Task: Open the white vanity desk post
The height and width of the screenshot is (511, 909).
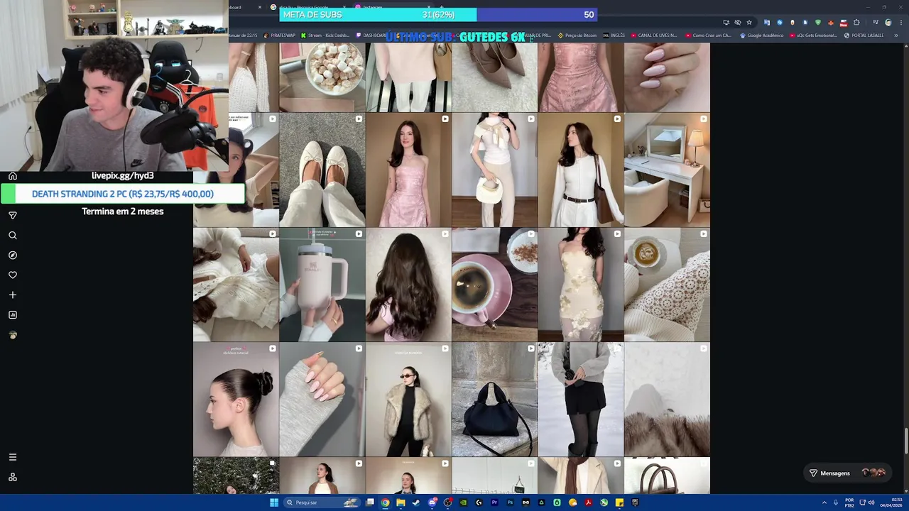Action: (667, 170)
